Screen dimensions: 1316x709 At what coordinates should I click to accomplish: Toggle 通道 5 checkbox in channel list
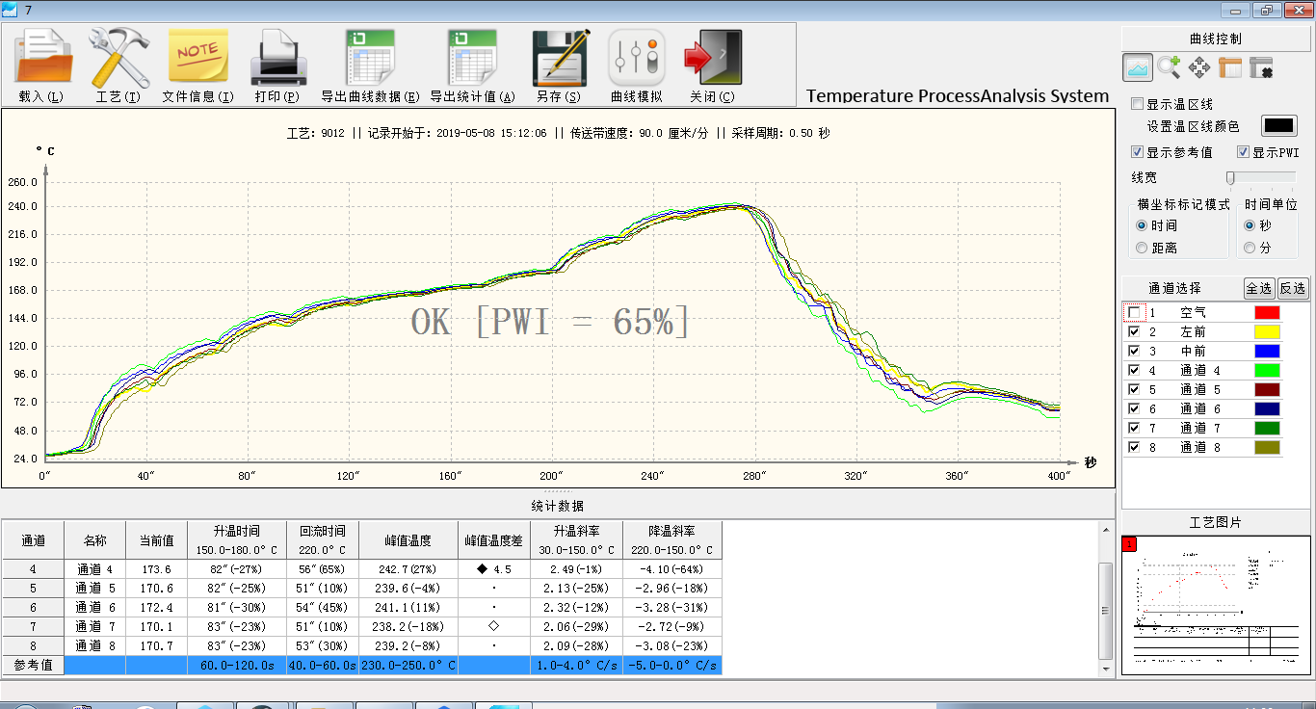[1134, 389]
